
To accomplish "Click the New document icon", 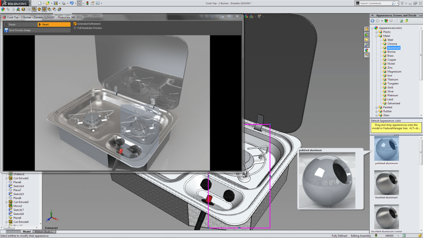I will coord(40,3).
